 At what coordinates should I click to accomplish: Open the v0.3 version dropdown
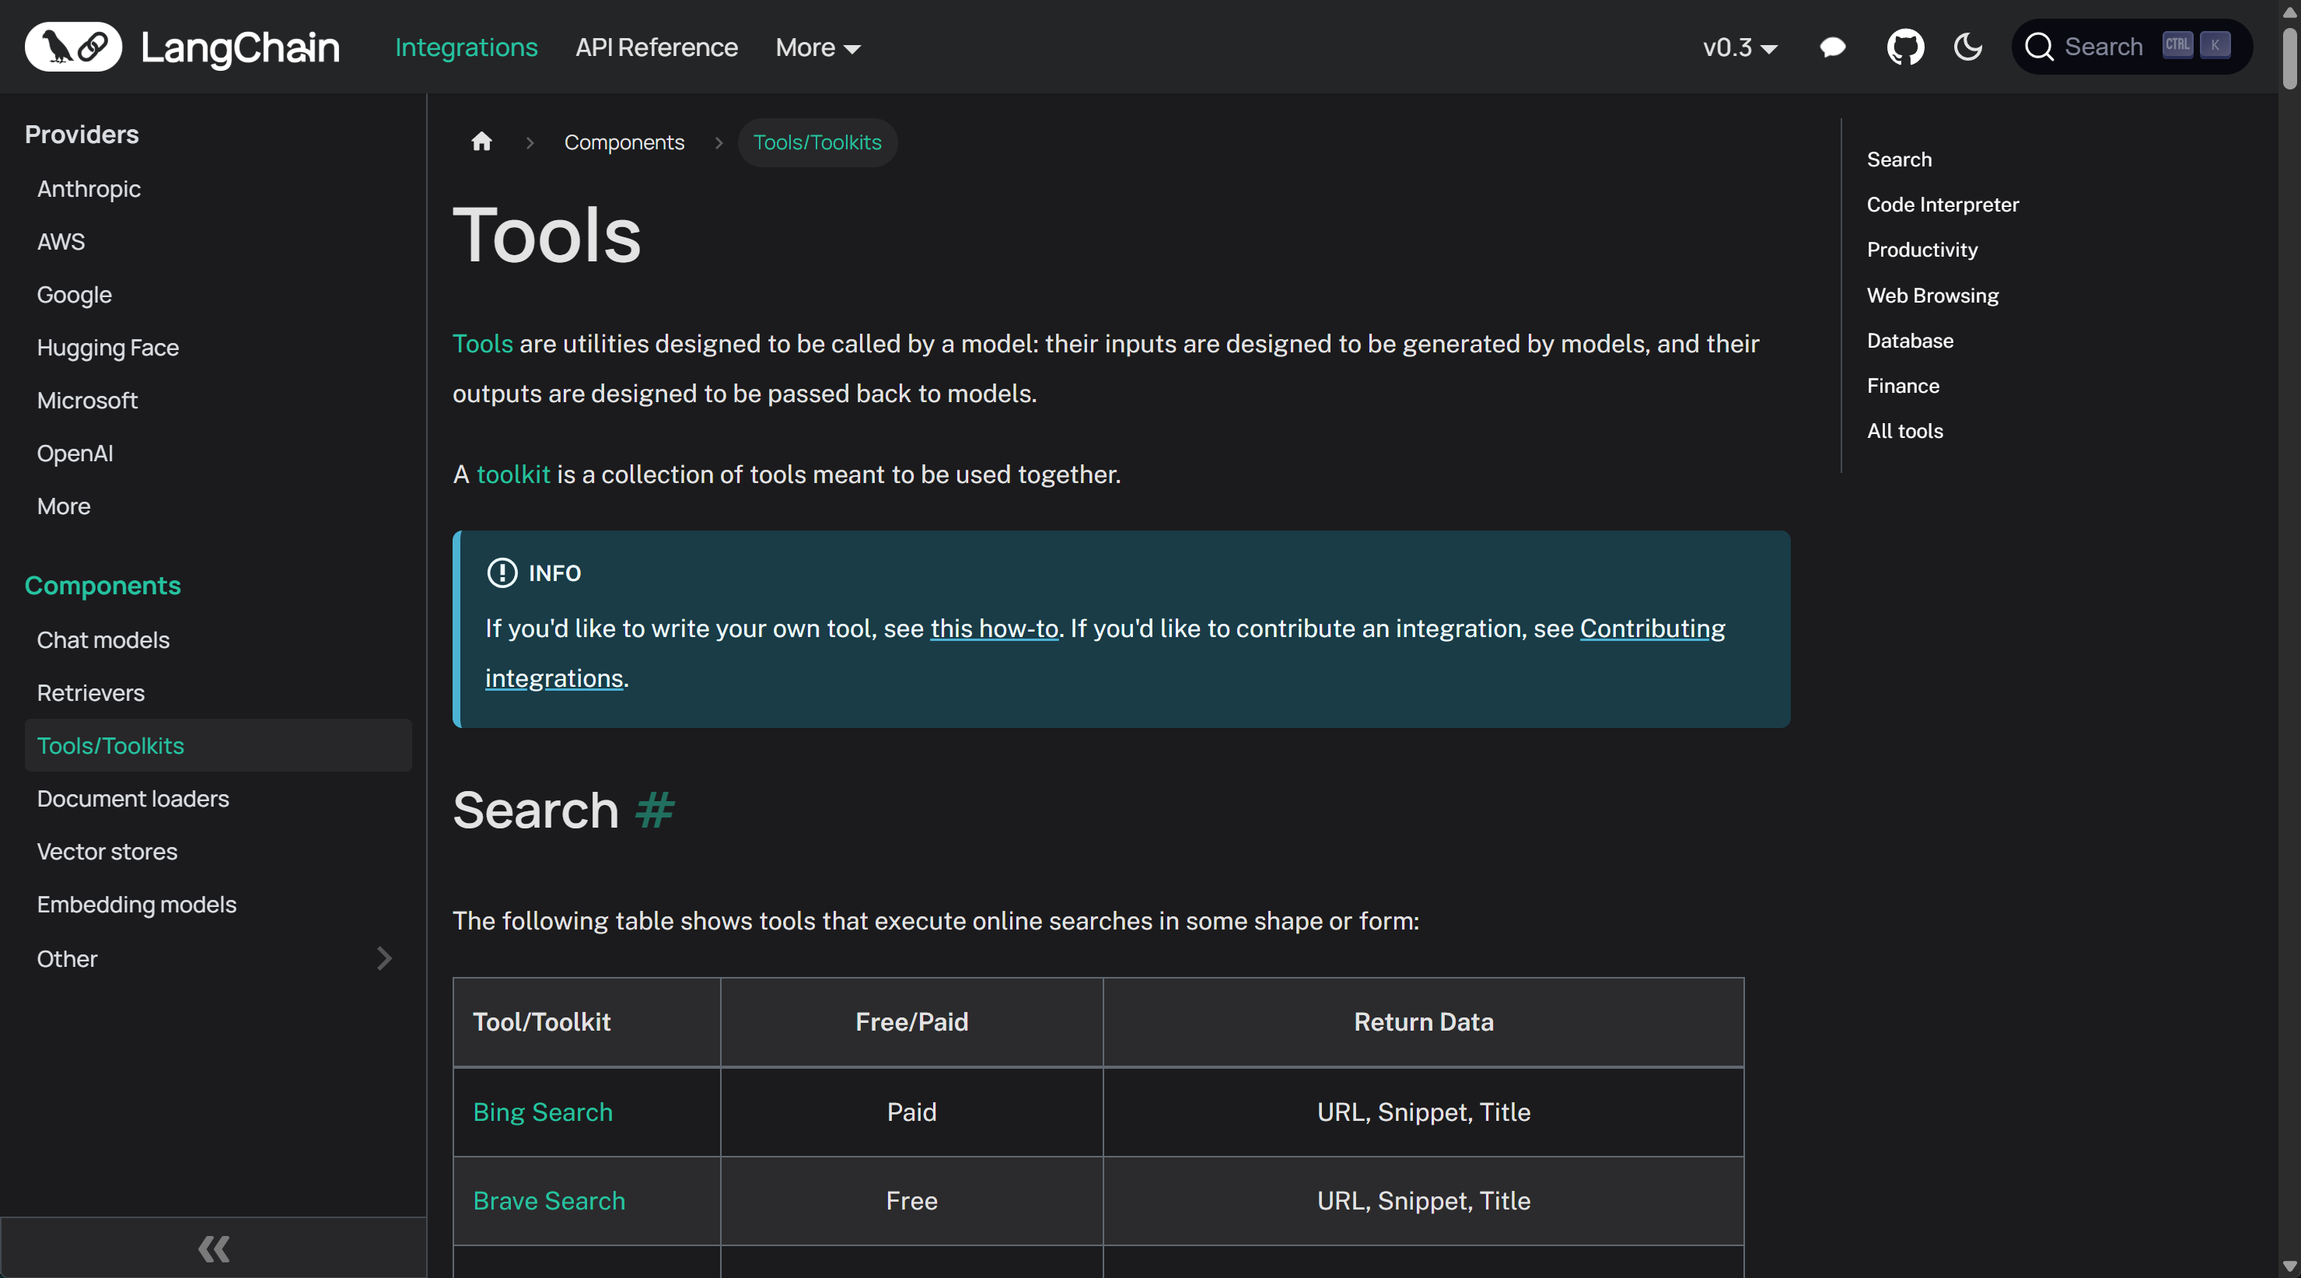1739,47
